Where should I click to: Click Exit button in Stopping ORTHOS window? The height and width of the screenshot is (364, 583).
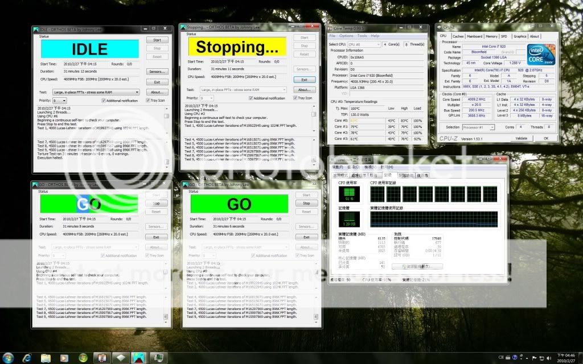[x=305, y=80]
